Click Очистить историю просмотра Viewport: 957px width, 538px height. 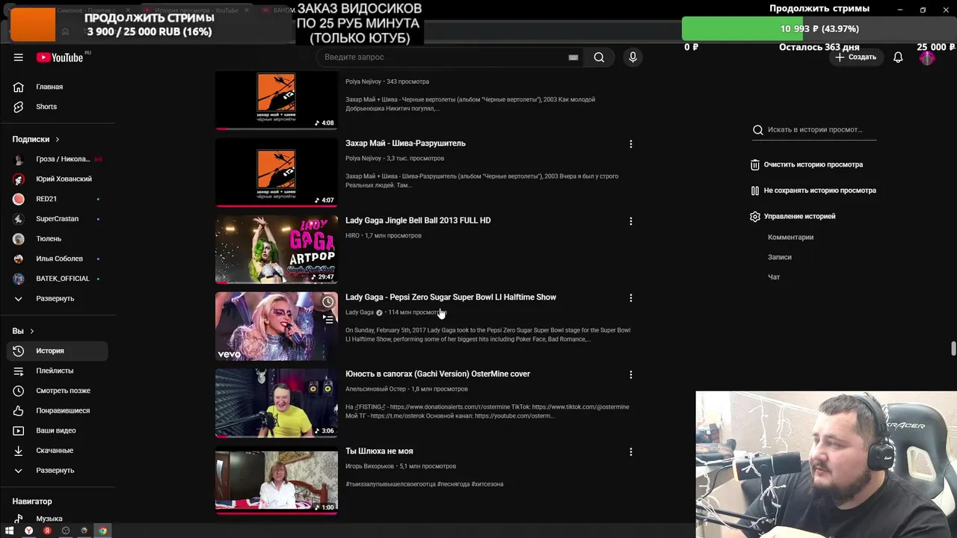(x=807, y=164)
